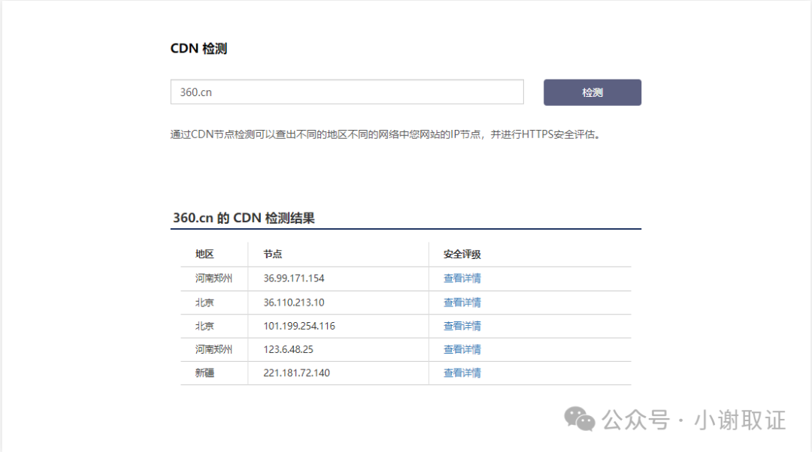Click the 360.cn 的 CDN 检测结果 heading
This screenshot has height=452, width=812.
pyautogui.click(x=244, y=218)
